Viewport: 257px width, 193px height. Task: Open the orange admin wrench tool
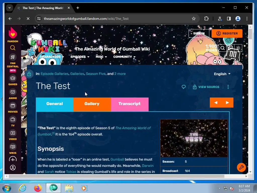click(x=241, y=167)
